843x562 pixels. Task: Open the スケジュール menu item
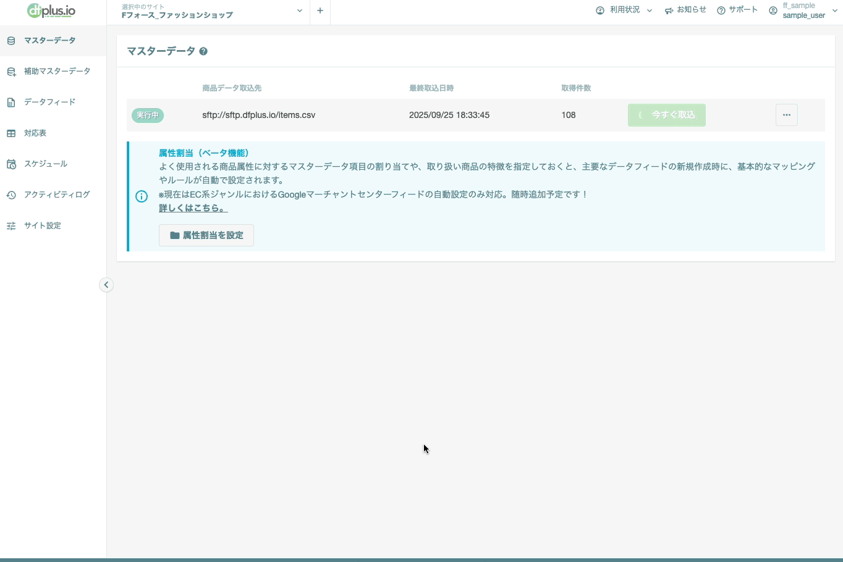(x=53, y=164)
